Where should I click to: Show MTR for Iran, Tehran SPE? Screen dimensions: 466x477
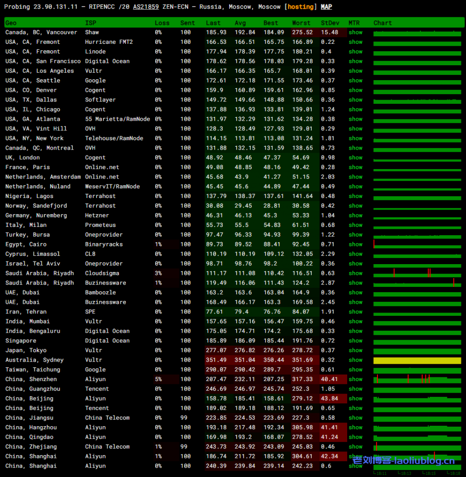356,312
